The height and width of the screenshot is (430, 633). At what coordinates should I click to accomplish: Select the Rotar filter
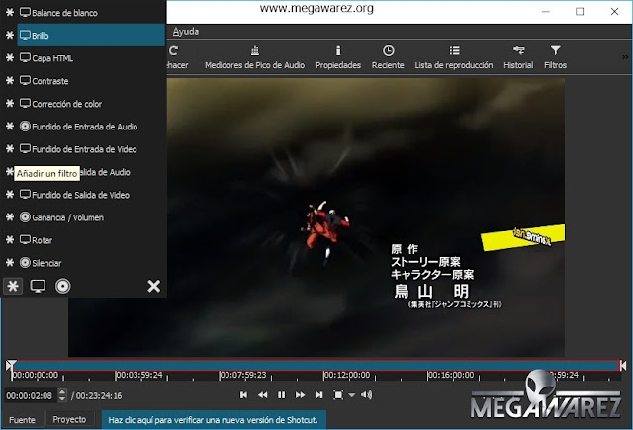click(x=90, y=240)
